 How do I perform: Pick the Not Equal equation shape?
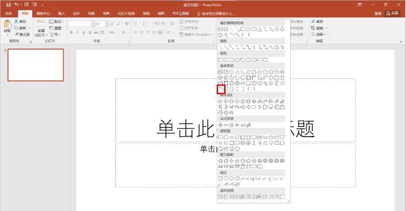(x=249, y=125)
